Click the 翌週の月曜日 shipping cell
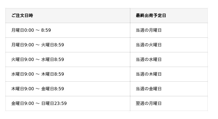 [149, 104]
